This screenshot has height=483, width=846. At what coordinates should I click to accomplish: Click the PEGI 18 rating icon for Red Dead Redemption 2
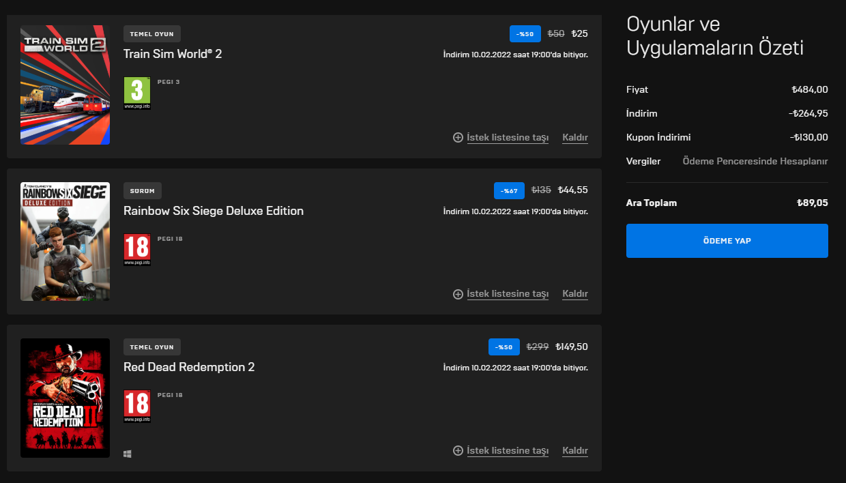pyautogui.click(x=137, y=406)
